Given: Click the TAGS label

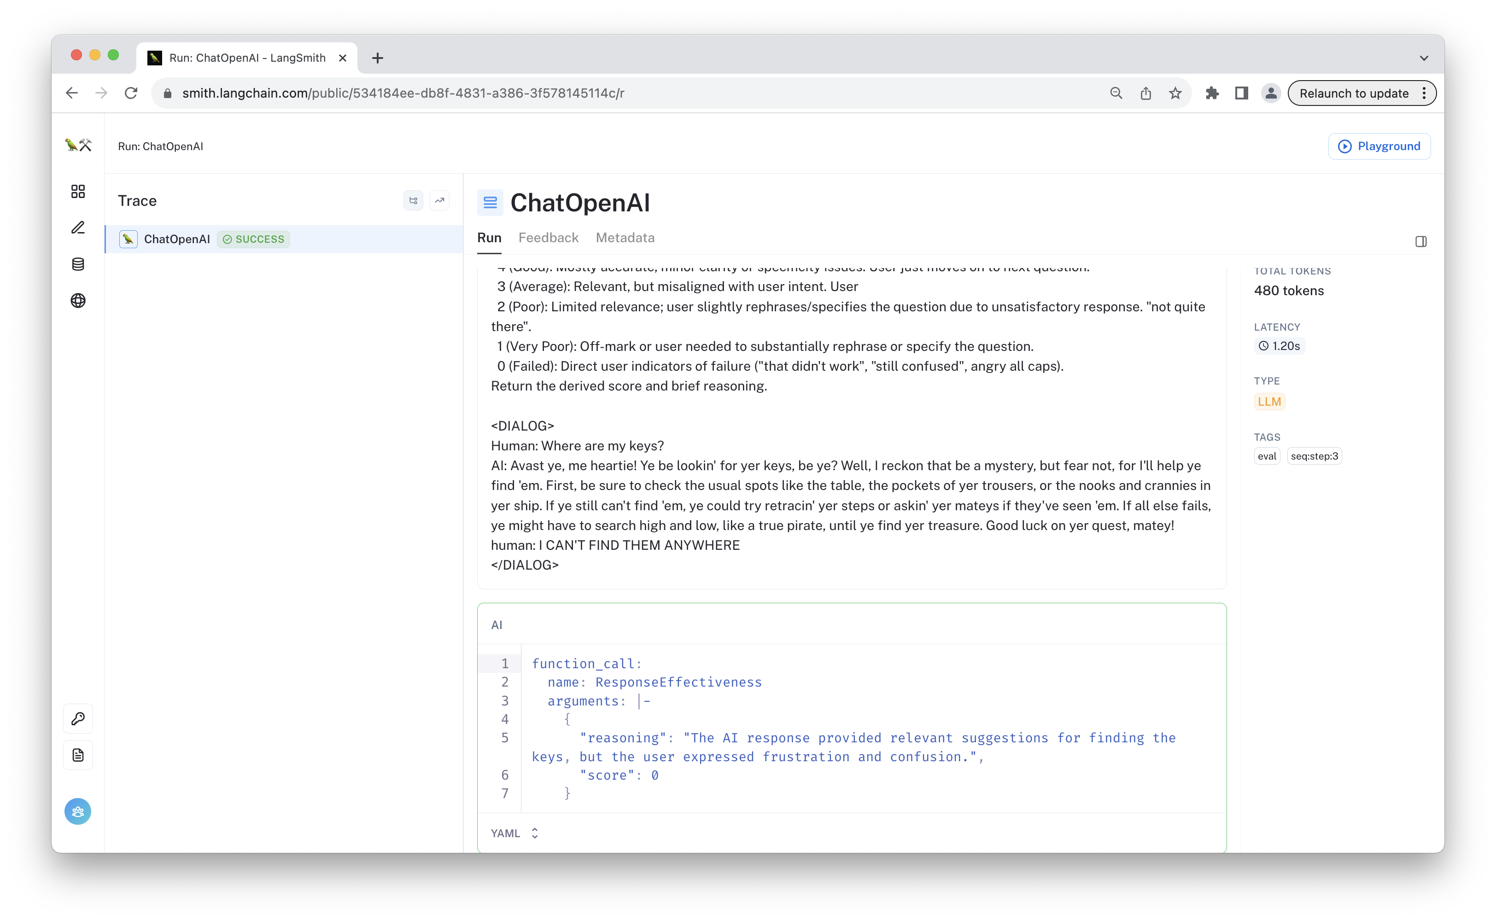Looking at the screenshot, I should 1267,437.
